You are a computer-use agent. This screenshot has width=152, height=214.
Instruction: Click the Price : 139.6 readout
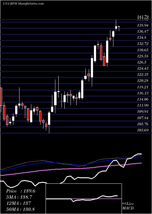click(x=21, y=191)
